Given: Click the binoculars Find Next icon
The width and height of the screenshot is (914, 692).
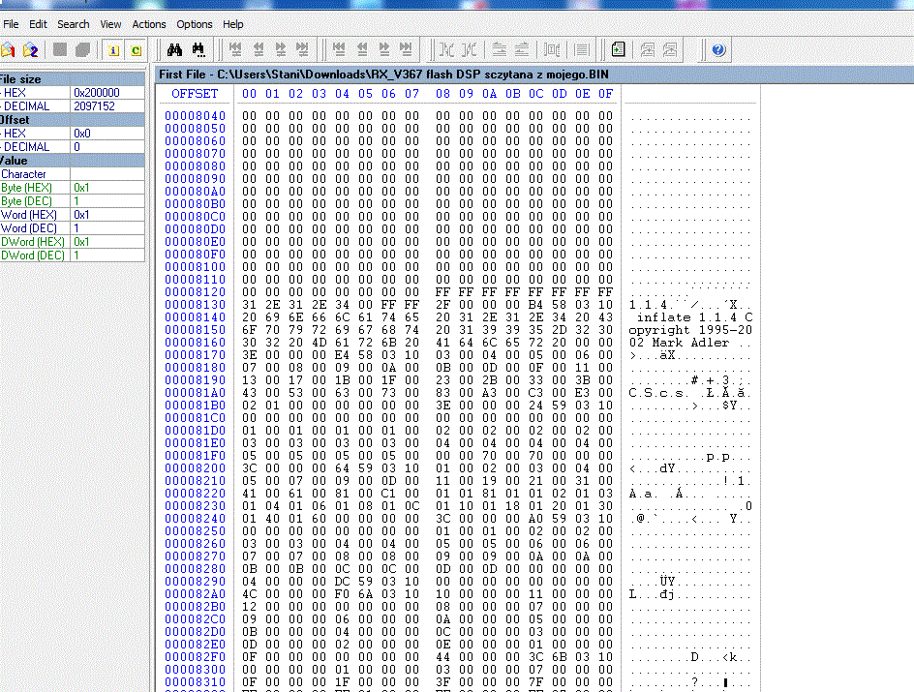Looking at the screenshot, I should (x=198, y=50).
